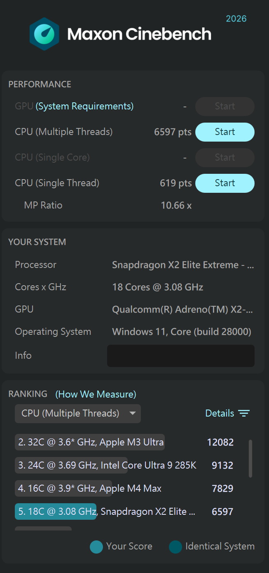The height and width of the screenshot is (573, 269).
Task: Start the CPU Multiple Threads benchmark
Action: (x=225, y=132)
